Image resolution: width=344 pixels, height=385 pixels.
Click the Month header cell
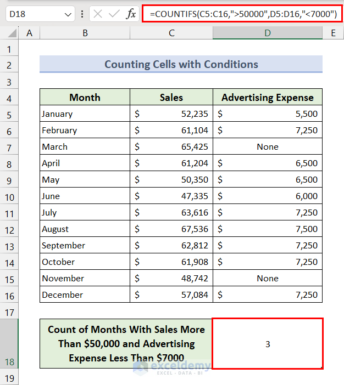click(85, 98)
